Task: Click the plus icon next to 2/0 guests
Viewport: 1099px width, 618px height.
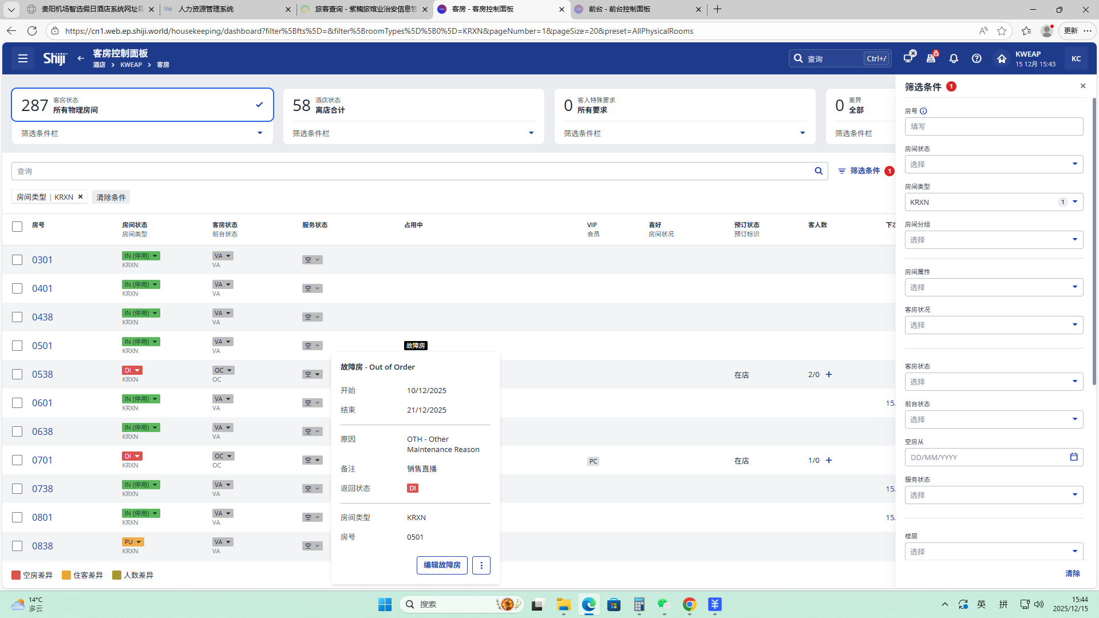Action: point(829,374)
